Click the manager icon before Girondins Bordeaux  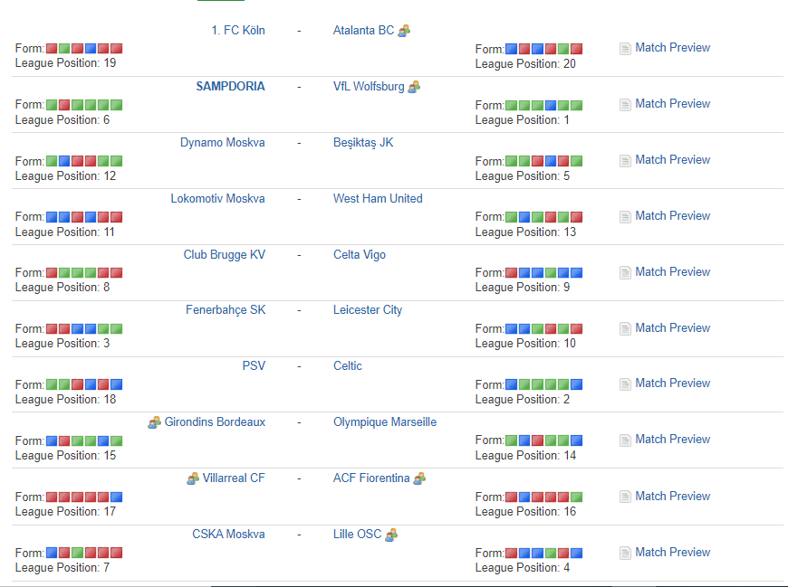click(155, 422)
